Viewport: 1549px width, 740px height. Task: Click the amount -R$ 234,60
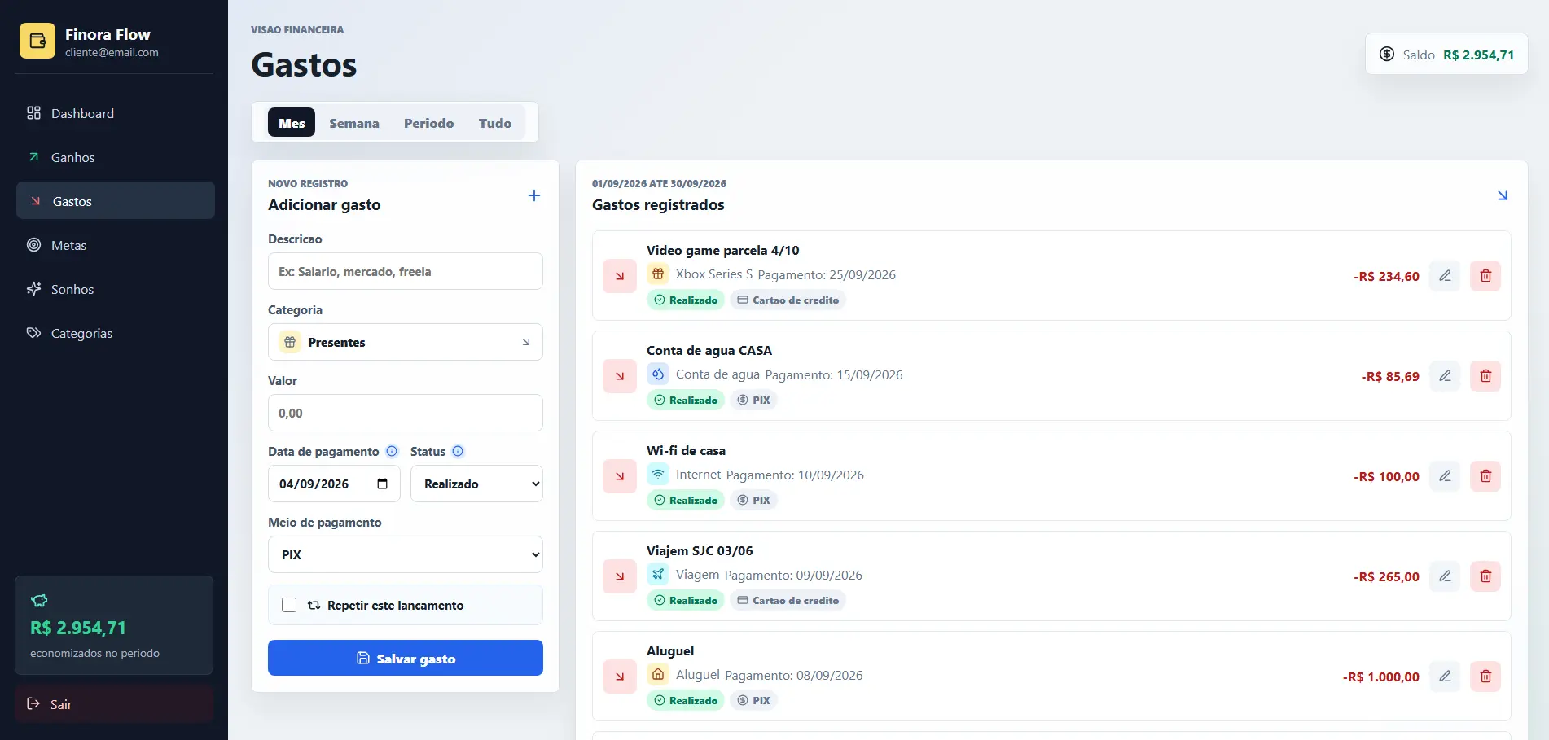pos(1386,276)
